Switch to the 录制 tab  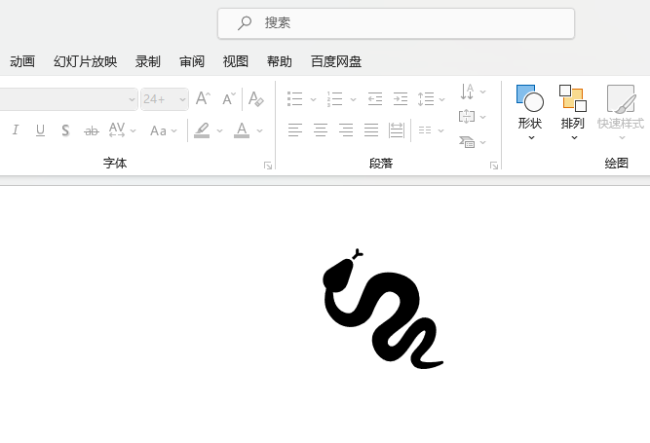click(147, 61)
